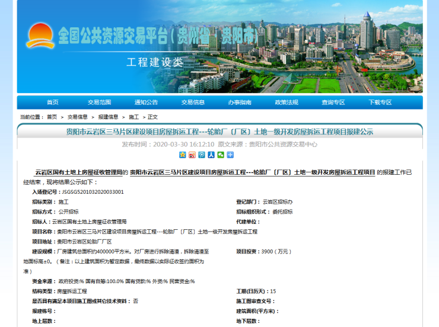Viewport: 439px width, 327px height.
Task: Click breadcrumb link 报建信息
Action: (x=108, y=117)
